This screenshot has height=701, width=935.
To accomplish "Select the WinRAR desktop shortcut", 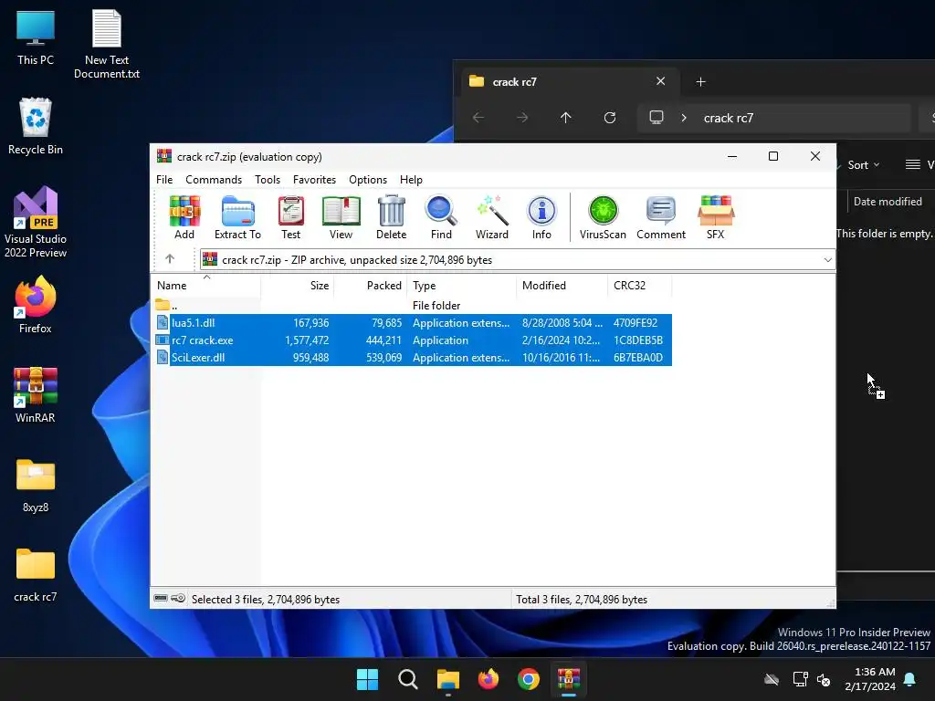I will (36, 394).
